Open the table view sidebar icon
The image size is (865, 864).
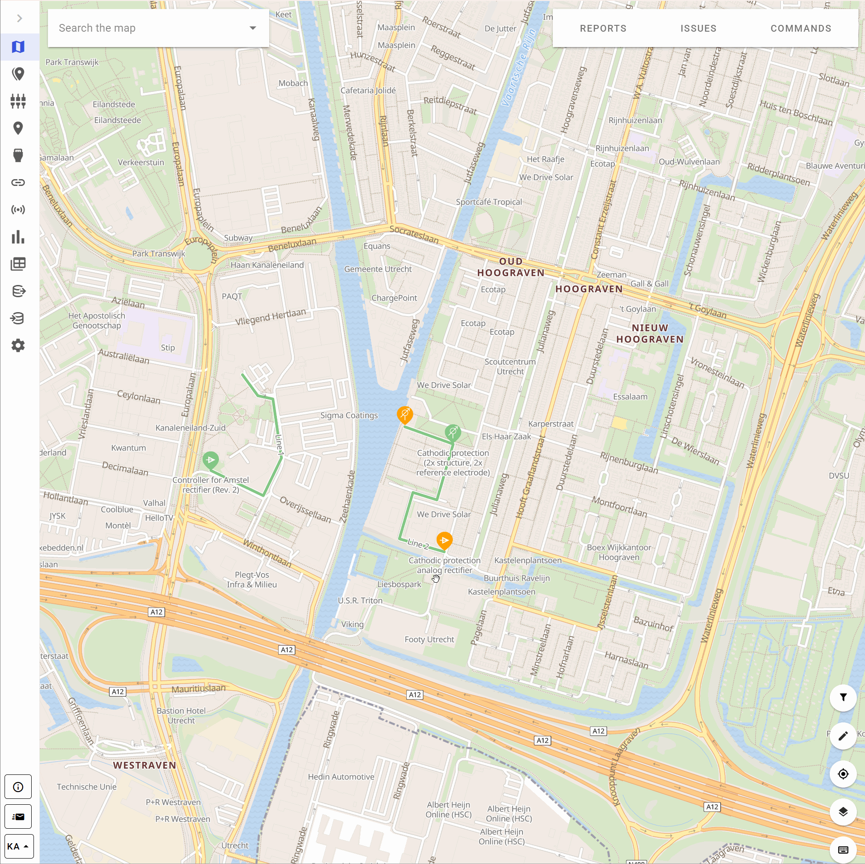pyautogui.click(x=18, y=264)
